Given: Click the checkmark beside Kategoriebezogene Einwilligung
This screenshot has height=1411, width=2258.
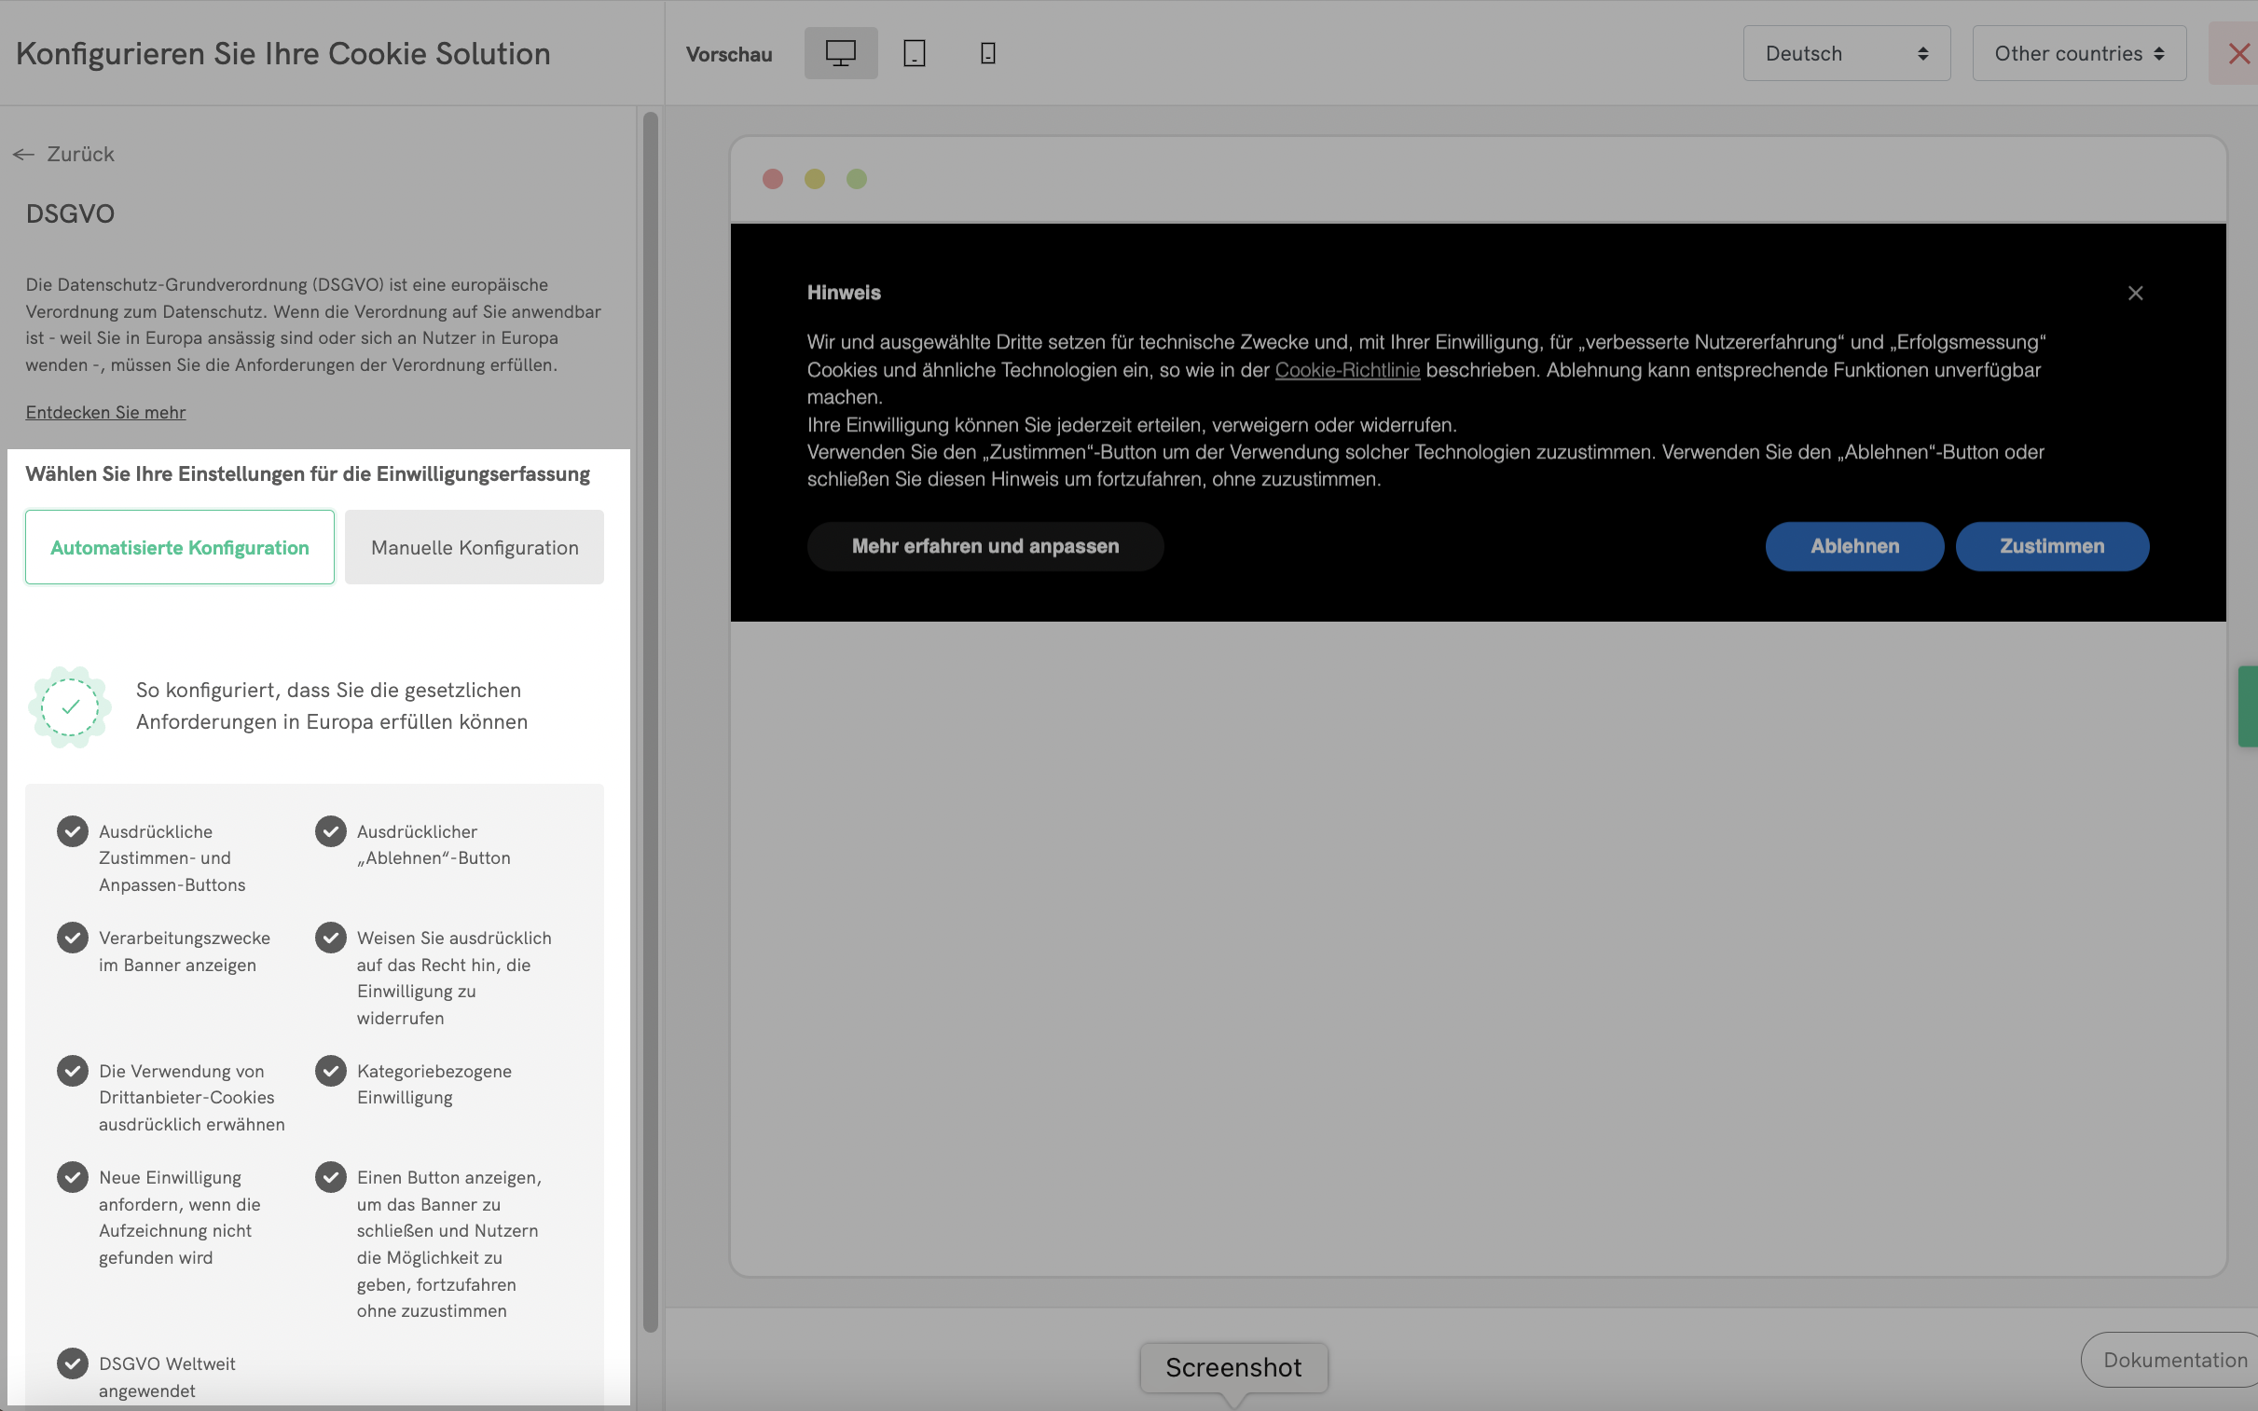Looking at the screenshot, I should 330,1071.
